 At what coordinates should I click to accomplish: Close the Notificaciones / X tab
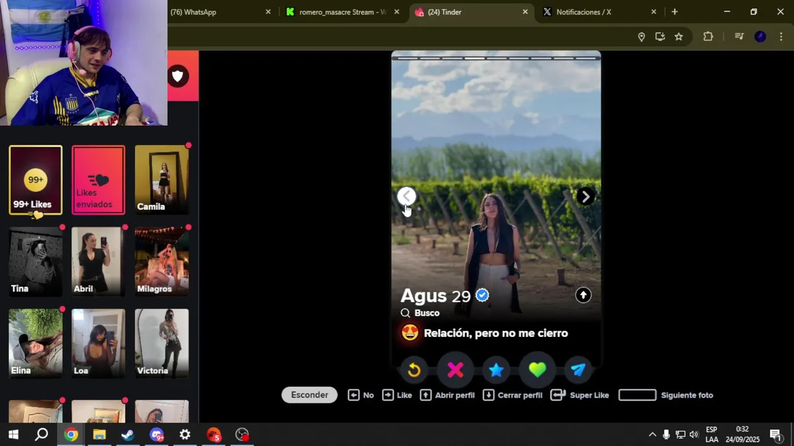pyautogui.click(x=653, y=12)
